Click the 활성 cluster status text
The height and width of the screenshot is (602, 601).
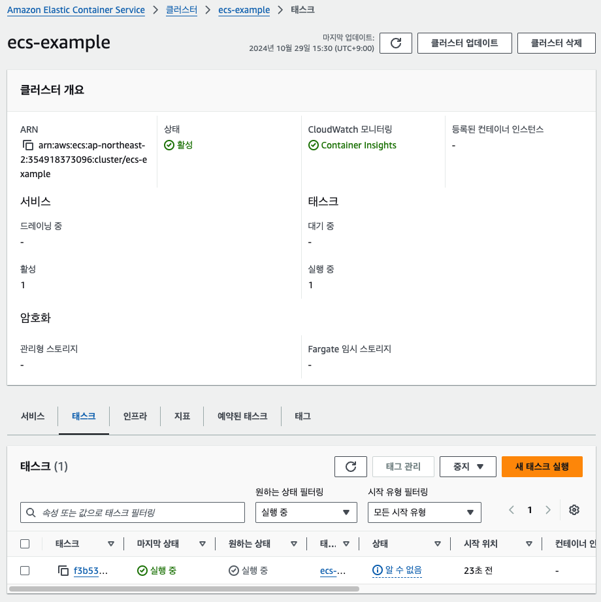click(x=185, y=145)
